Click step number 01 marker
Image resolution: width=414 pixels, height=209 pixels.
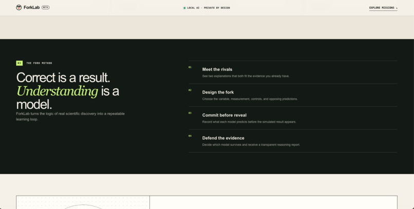click(190, 67)
